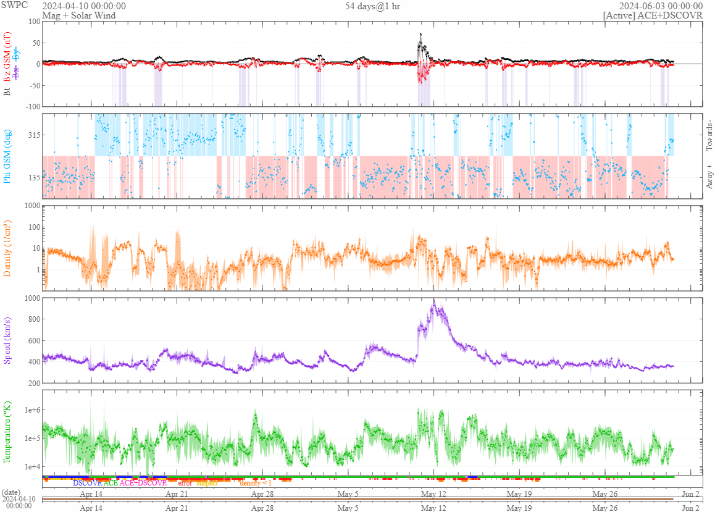Click the -100 tick on Bz axis

[x=32, y=107]
